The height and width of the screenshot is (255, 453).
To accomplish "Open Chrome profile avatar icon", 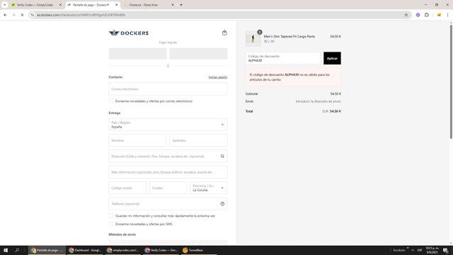I will (439, 15).
